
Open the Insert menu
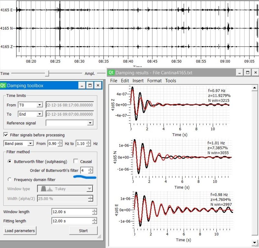coord(138,81)
